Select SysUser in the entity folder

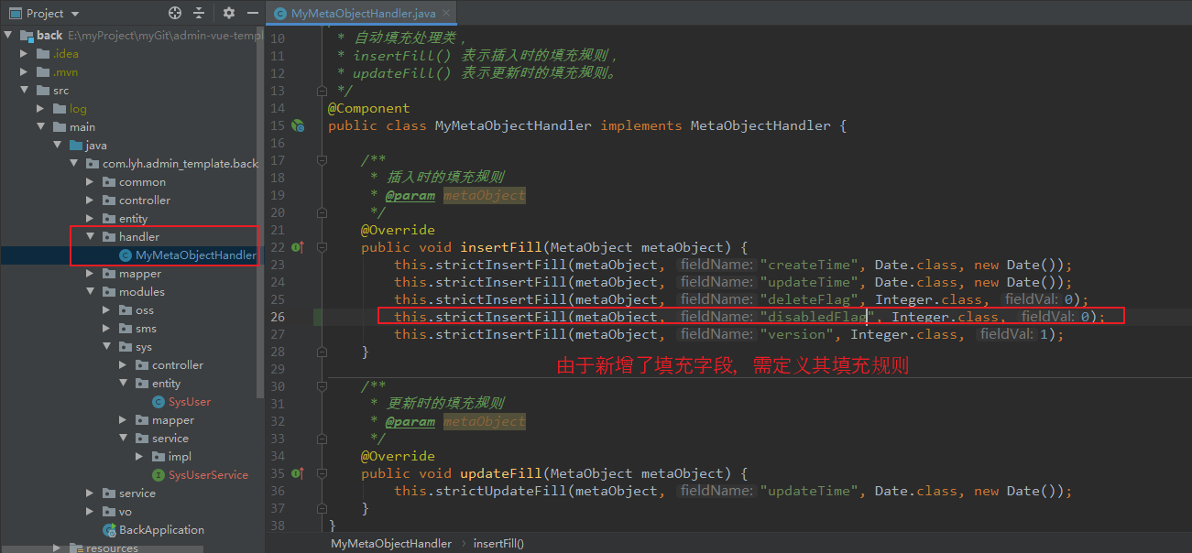pos(190,402)
